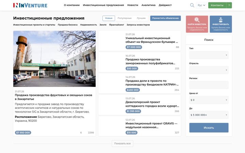Open Запросы инвесторов category link
245x153 pixels.
(138, 25)
